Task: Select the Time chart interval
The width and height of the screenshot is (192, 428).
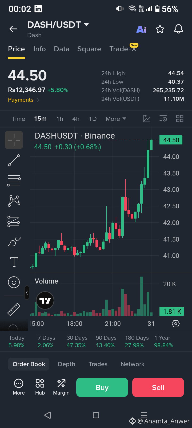Action: pos(18,119)
